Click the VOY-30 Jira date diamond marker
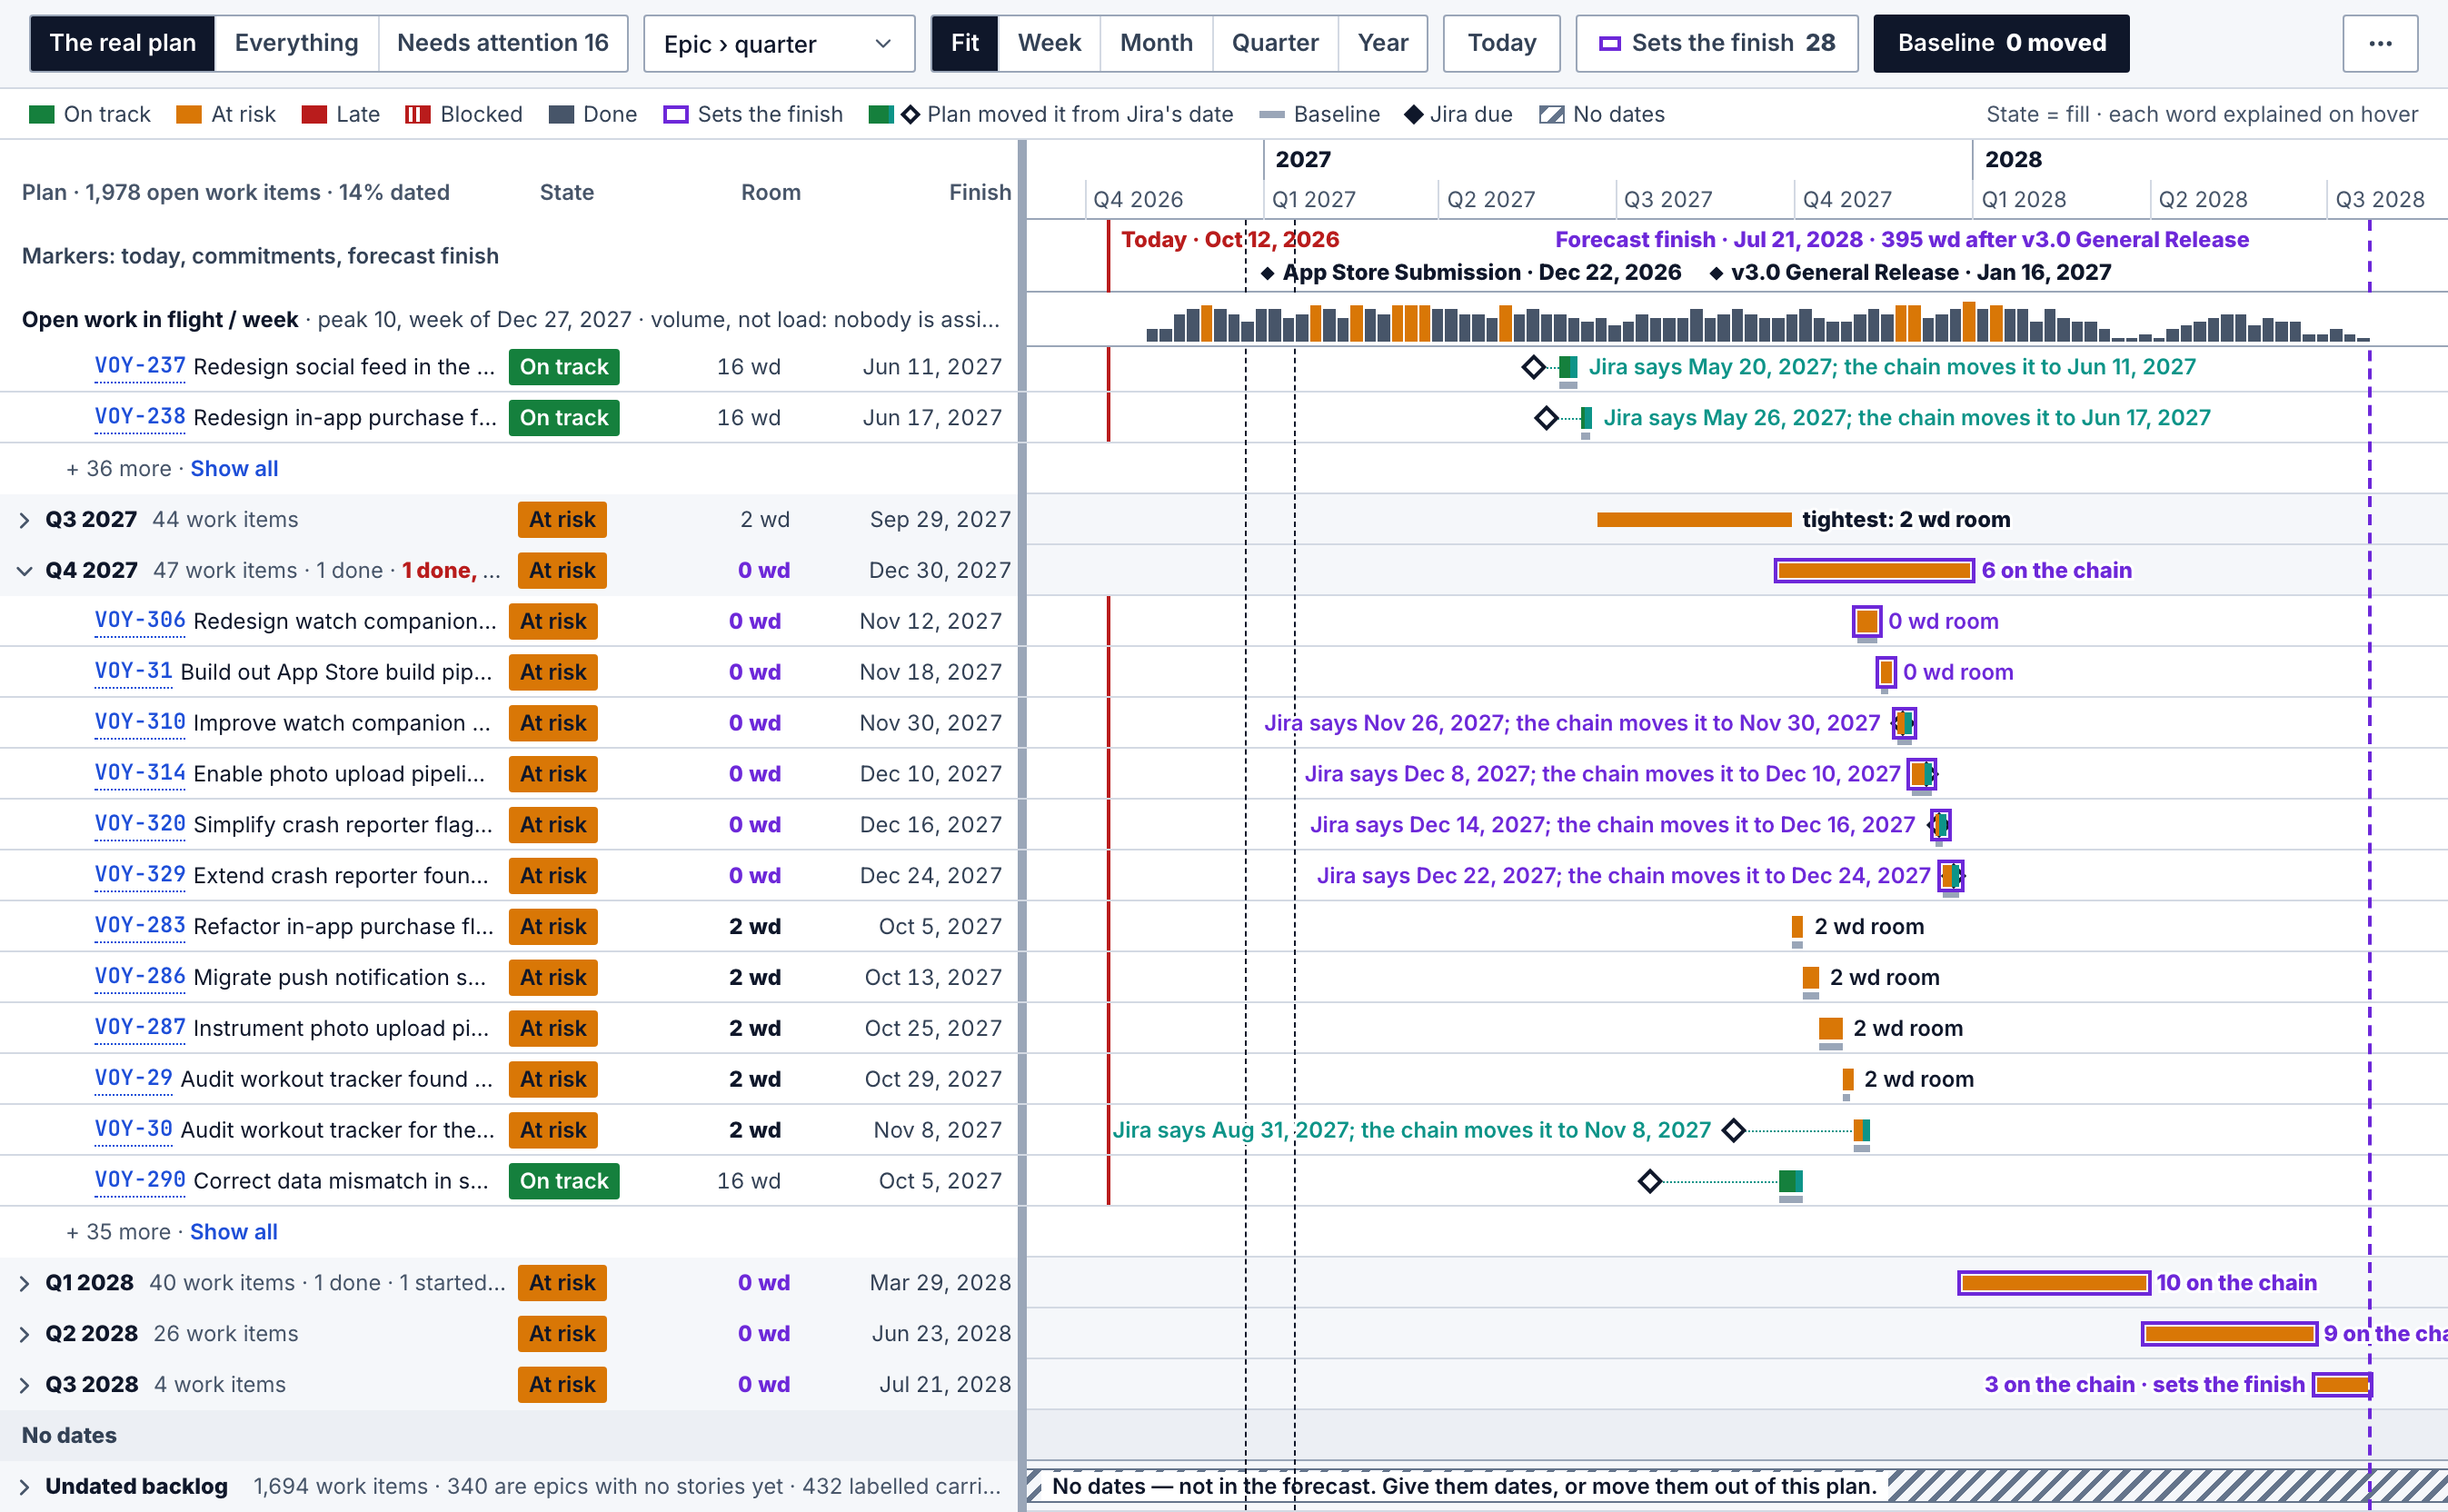 click(1734, 1130)
